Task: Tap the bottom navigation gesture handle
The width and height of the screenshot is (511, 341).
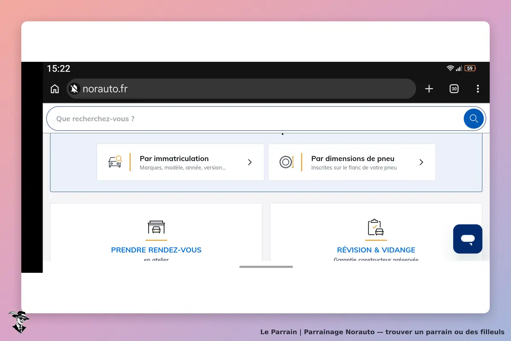Action: click(266, 267)
